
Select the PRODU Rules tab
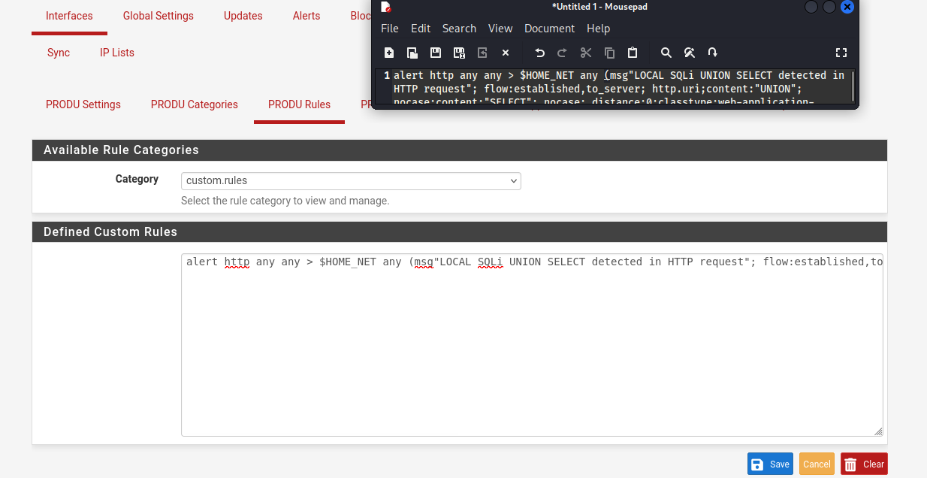tap(299, 104)
